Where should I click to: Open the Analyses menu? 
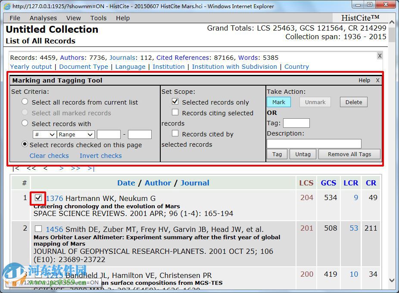pyautogui.click(x=43, y=18)
